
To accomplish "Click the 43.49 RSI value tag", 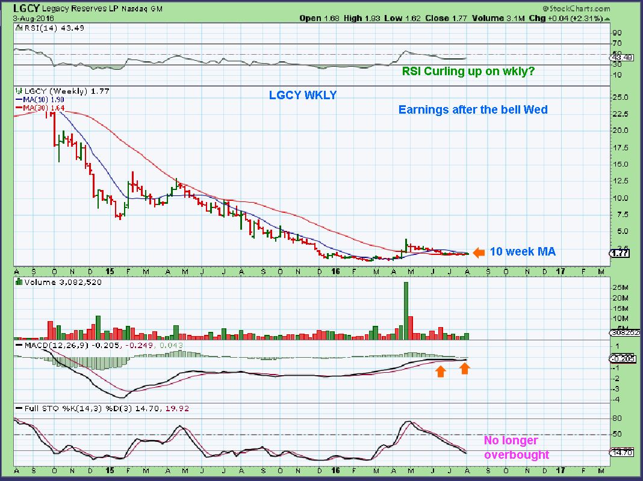I will pos(623,57).
